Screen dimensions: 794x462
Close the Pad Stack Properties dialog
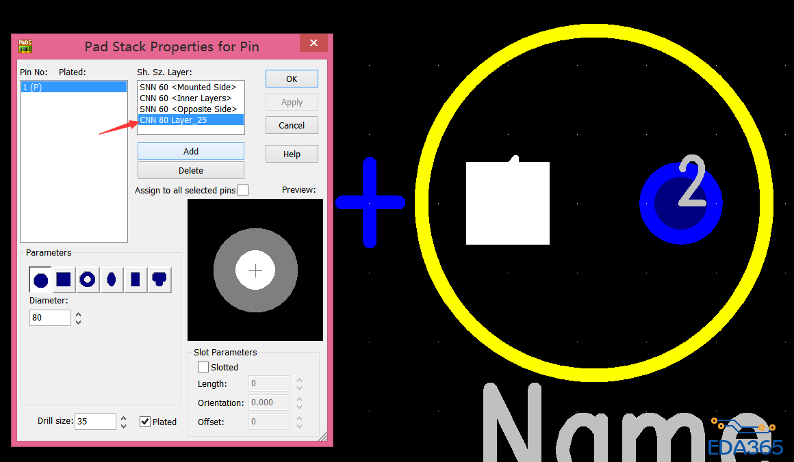click(313, 43)
